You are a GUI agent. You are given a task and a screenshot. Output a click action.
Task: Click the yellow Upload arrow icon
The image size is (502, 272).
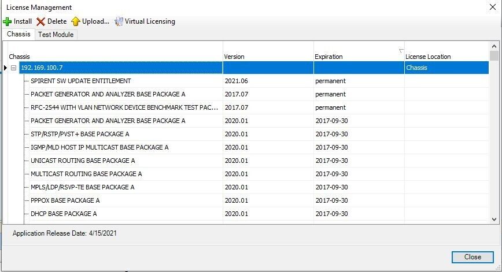point(76,21)
